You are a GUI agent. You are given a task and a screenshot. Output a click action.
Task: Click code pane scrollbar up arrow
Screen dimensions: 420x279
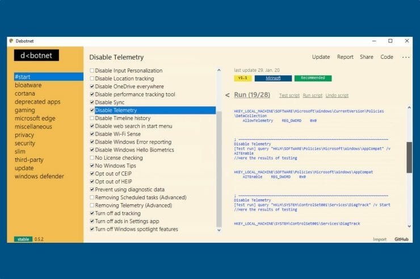tap(409, 108)
